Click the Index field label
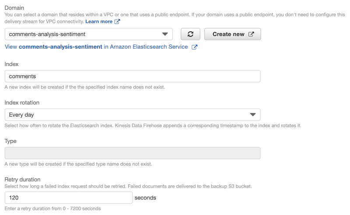The image size is (350, 215). [x=11, y=64]
